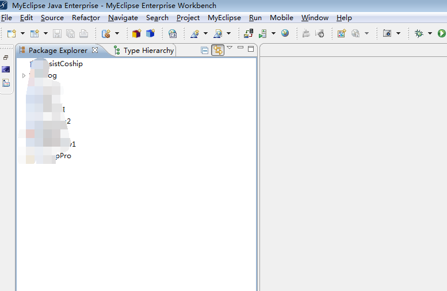
Task: Click the greyed-out globe document icon
Action: (356, 33)
